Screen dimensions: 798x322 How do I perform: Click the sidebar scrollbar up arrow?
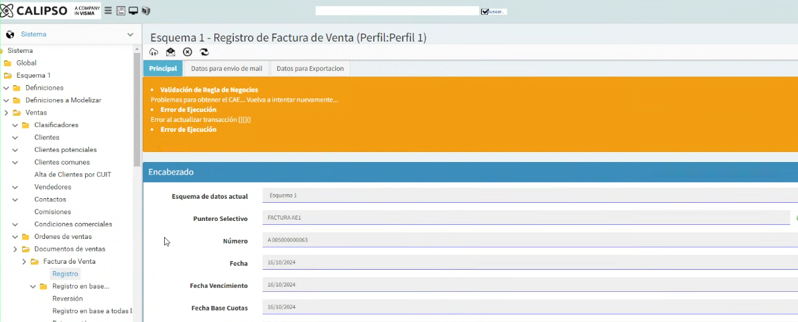click(x=137, y=48)
